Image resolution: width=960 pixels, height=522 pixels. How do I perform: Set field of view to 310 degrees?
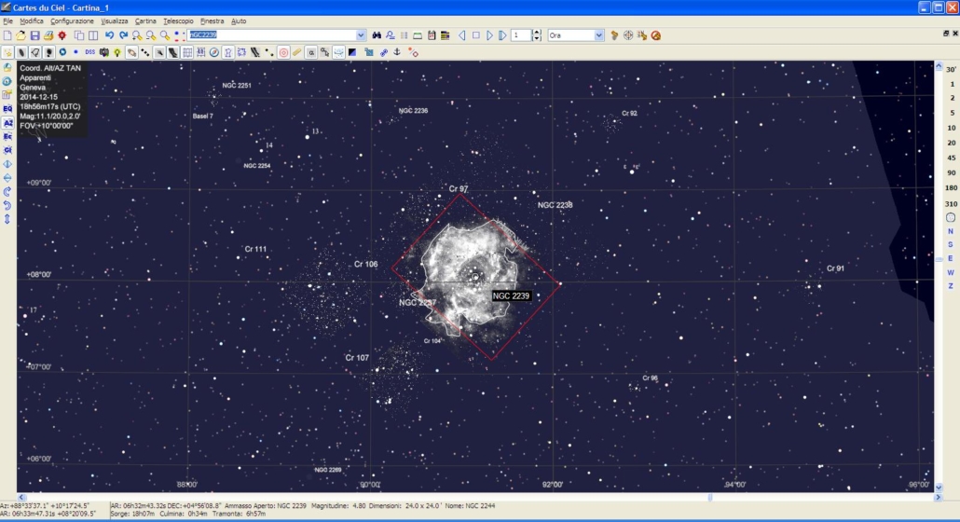click(x=951, y=204)
